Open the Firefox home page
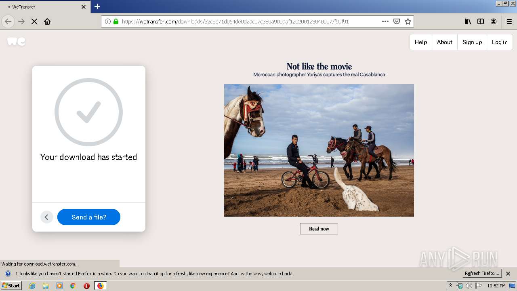517x291 pixels. click(47, 21)
